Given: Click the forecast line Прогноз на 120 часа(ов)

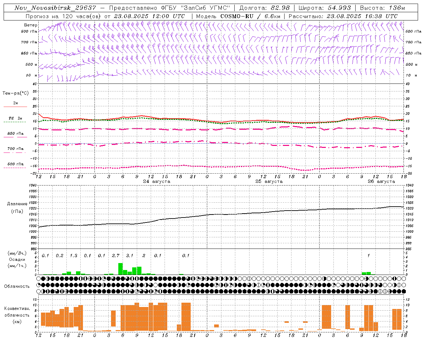Looking at the screenshot, I should (x=63, y=16).
